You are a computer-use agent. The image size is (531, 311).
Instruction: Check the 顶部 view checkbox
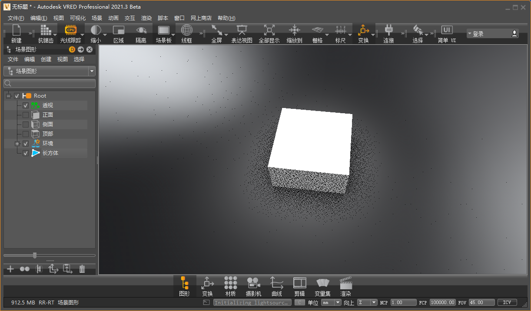[x=26, y=134]
